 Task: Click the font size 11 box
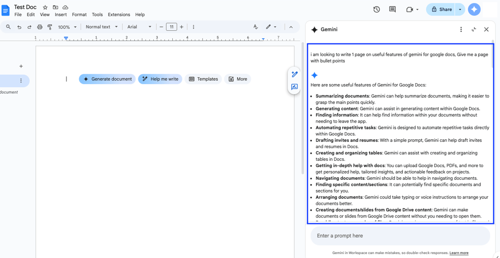coord(171,27)
